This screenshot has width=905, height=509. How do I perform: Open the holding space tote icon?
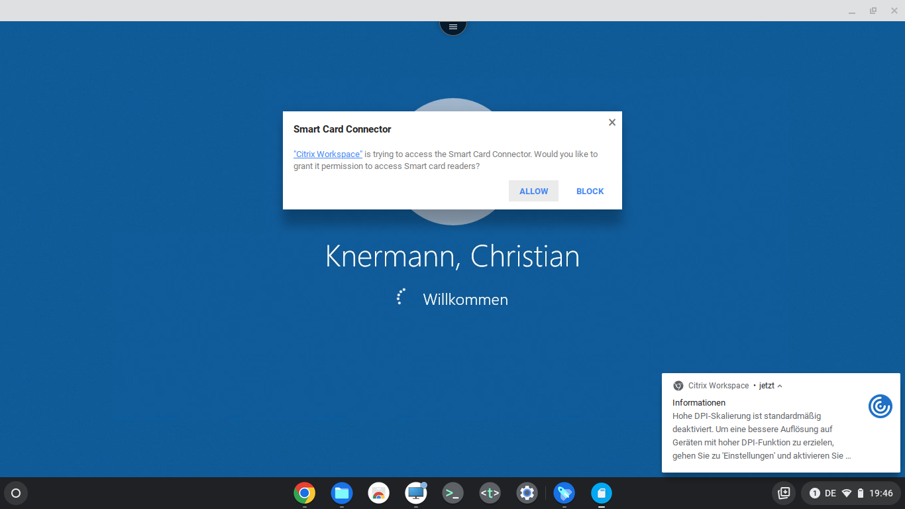784,493
